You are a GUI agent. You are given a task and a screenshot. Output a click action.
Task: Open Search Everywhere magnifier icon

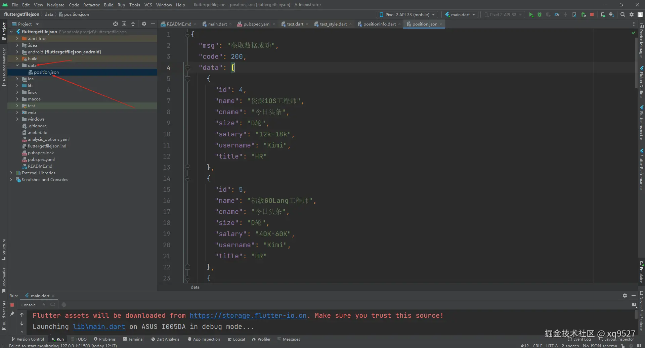[x=623, y=15]
